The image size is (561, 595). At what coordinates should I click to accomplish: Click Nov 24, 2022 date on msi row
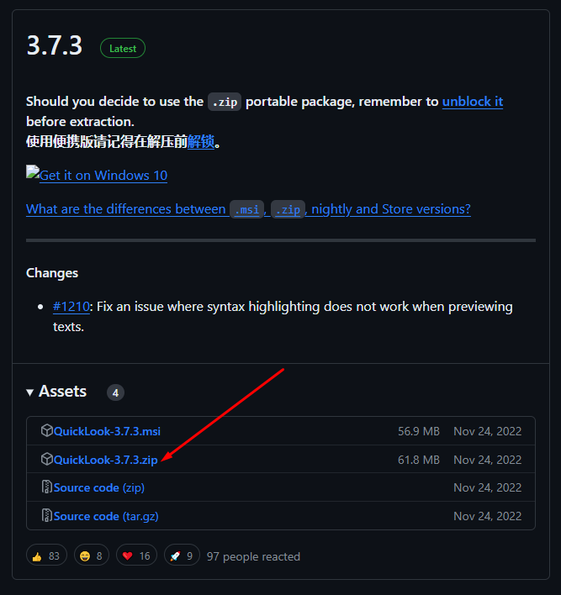(x=487, y=431)
